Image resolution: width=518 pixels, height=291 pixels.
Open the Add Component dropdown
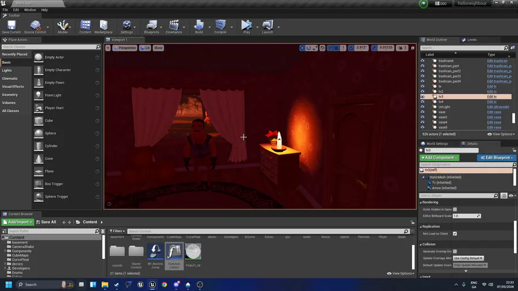439,158
